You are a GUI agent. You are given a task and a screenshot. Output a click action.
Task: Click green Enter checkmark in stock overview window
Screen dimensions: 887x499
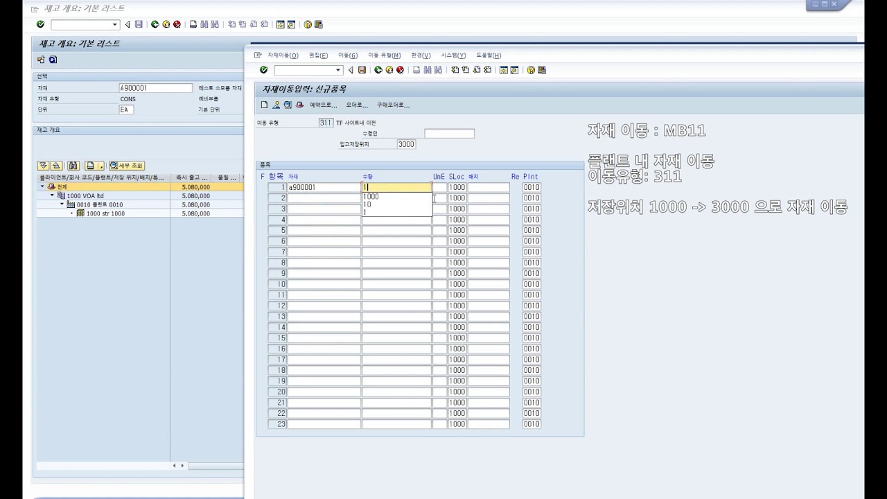coord(40,24)
